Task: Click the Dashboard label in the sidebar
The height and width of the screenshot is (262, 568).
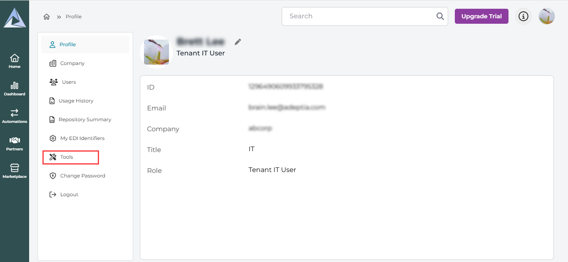Action: (15, 94)
